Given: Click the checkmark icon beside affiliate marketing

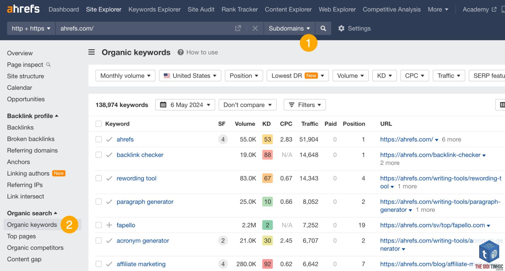Looking at the screenshot, I should (109, 264).
